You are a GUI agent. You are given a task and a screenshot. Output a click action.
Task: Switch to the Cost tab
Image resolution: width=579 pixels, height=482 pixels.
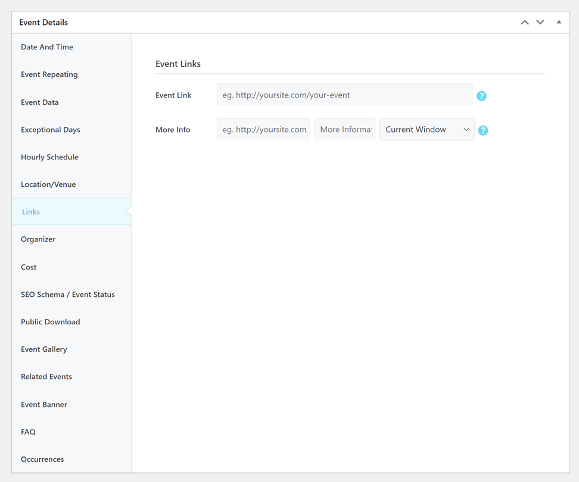pos(29,267)
